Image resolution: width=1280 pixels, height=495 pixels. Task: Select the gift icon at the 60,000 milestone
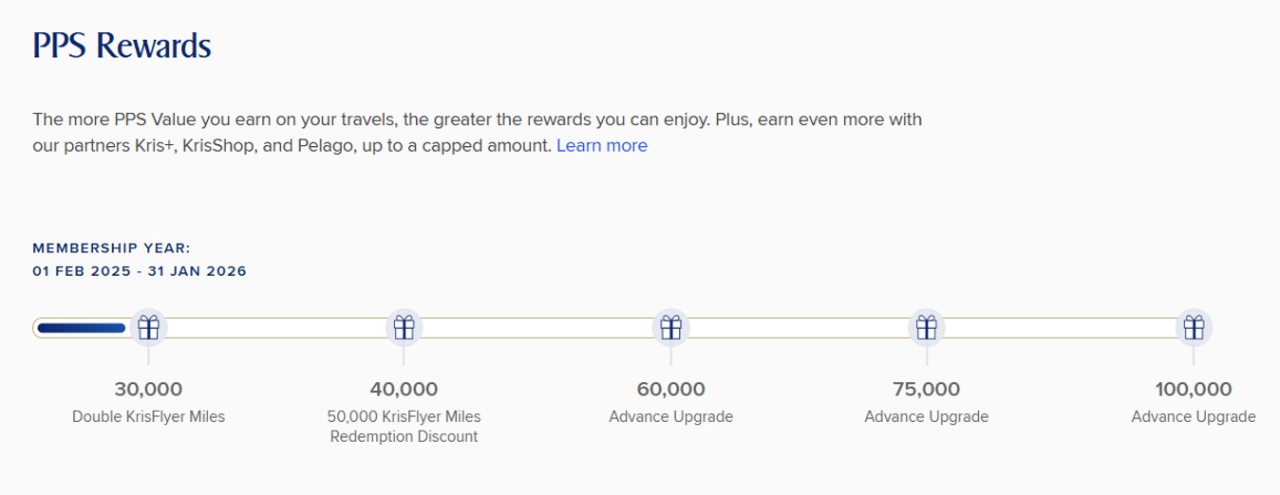pyautogui.click(x=671, y=328)
